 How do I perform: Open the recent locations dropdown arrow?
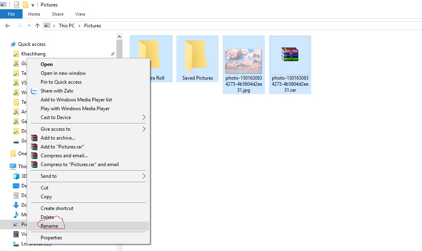pos(29,26)
